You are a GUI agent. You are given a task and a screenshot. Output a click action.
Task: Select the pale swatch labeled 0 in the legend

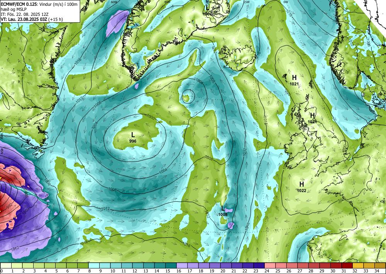(x=6, y=265)
